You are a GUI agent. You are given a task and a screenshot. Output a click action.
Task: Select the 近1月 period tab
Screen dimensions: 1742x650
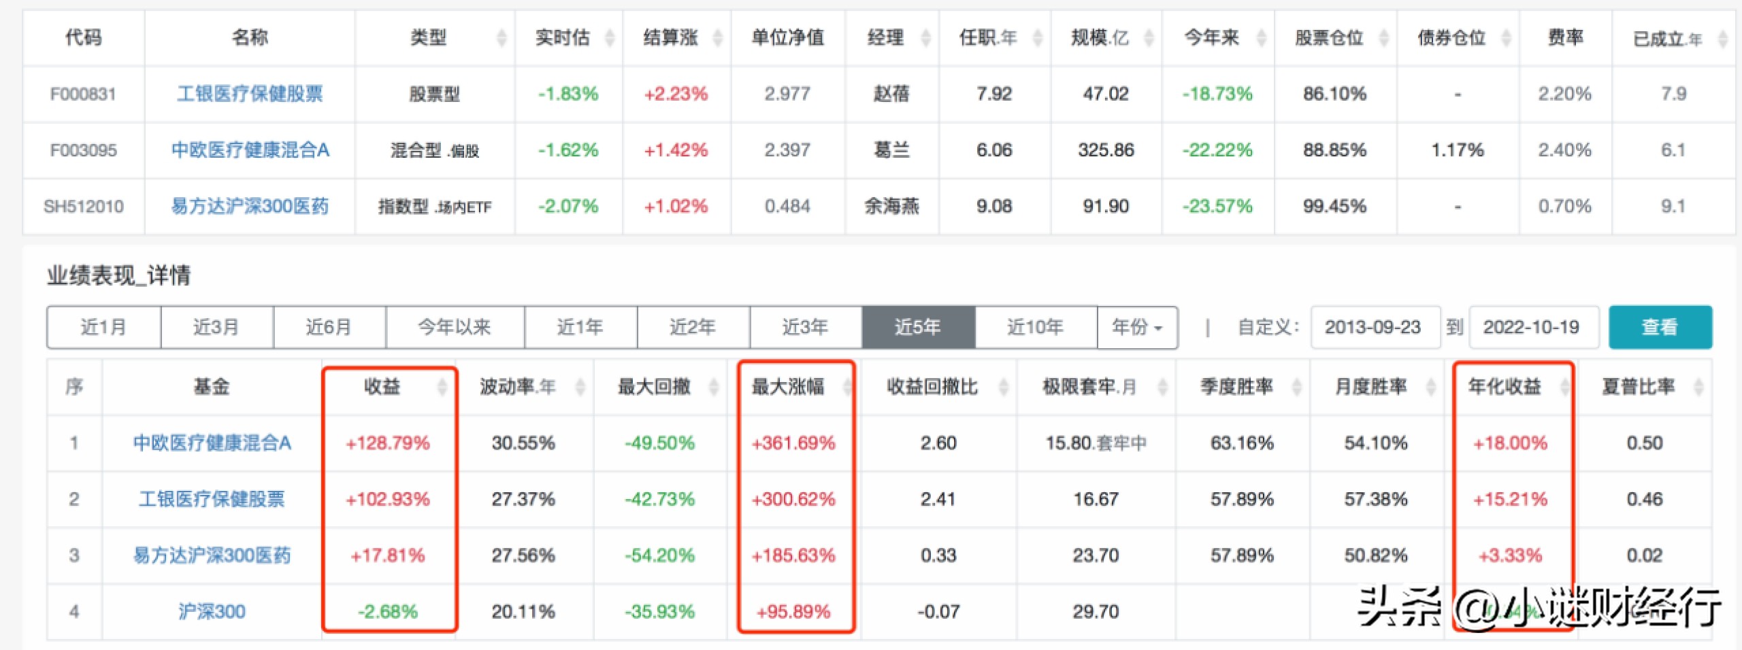click(x=103, y=327)
